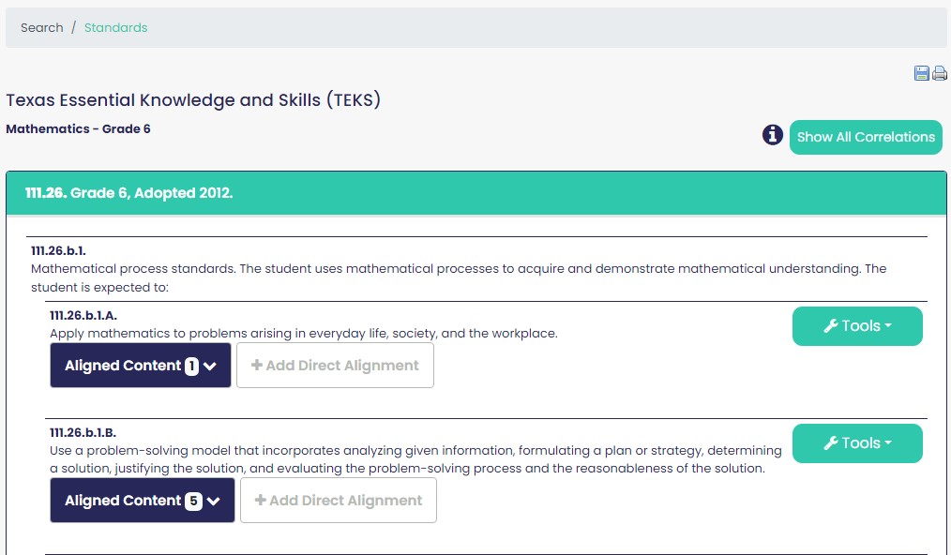The image size is (951, 555).
Task: Click Show All Correlations button
Action: (x=866, y=137)
